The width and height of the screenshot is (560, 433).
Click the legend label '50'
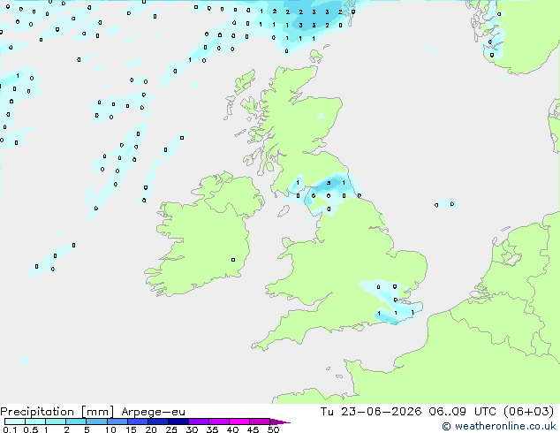pos(273,429)
